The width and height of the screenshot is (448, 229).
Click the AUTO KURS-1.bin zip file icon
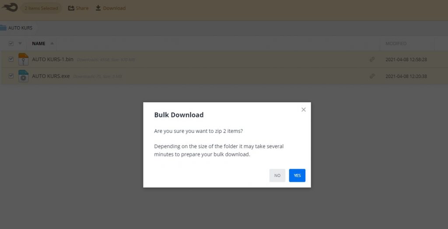(23, 59)
